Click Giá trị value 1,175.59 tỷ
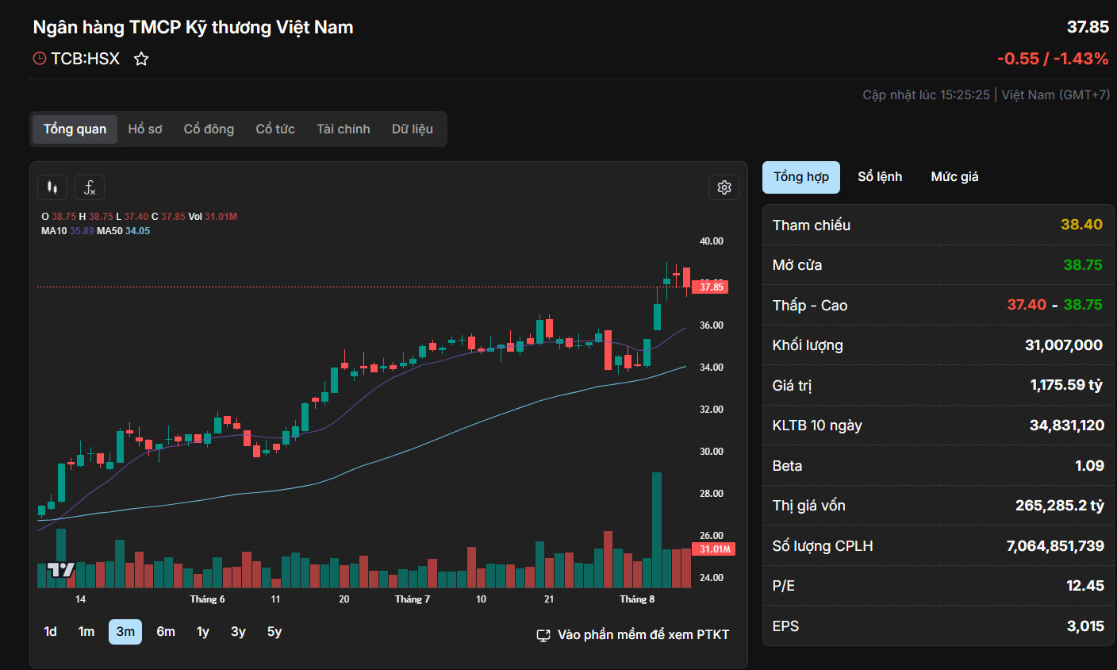Viewport: 1117px width, 670px height. [x=1066, y=385]
